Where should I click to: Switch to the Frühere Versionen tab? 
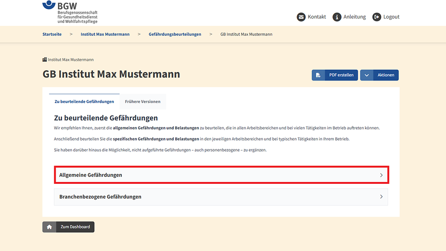(x=143, y=102)
